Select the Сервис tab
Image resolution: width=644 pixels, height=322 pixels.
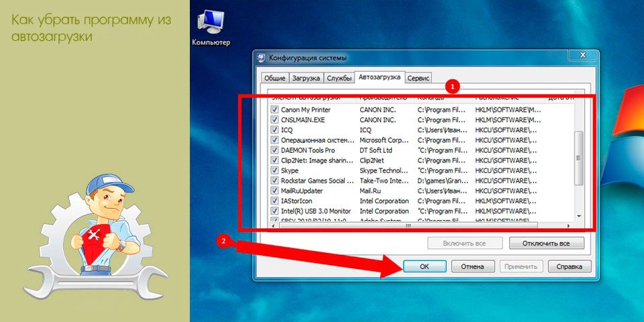point(419,78)
